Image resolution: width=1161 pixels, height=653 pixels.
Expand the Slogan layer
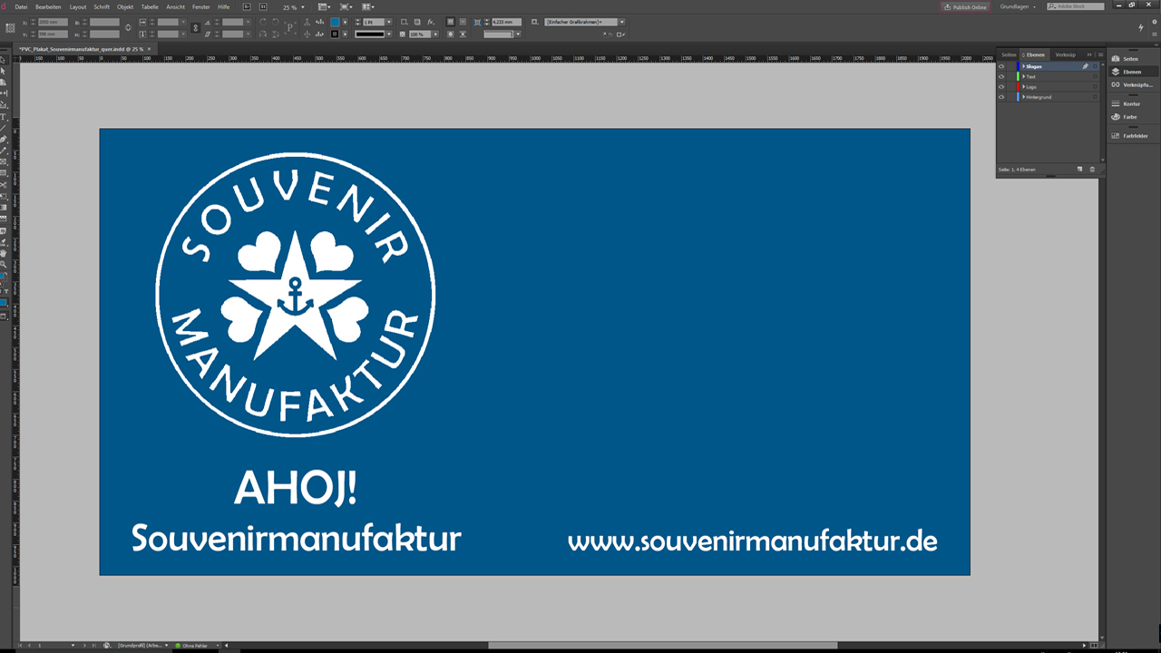tap(1023, 66)
